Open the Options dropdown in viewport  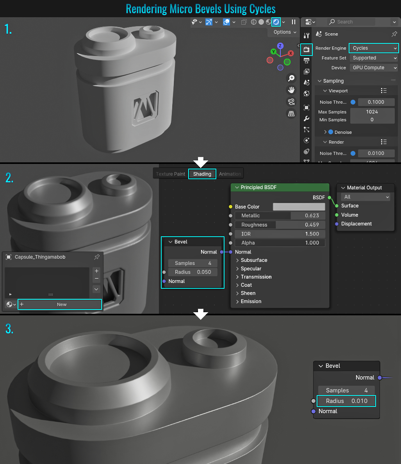pos(285,32)
